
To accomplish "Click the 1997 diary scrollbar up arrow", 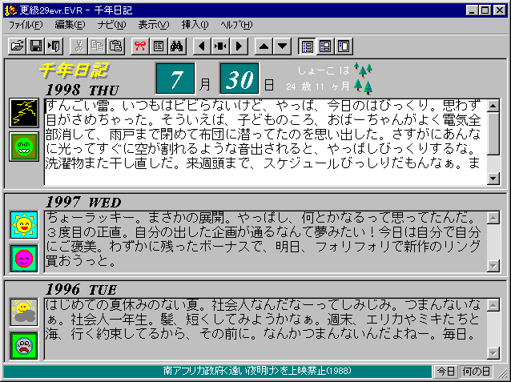I will pos(493,218).
